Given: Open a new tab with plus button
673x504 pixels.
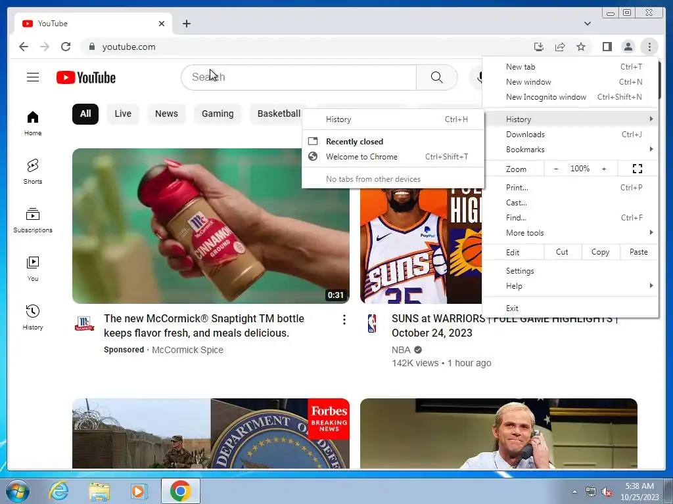Looking at the screenshot, I should tap(186, 24).
